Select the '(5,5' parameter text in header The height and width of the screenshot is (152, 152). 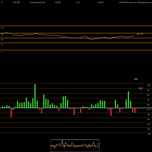(x=78, y=2)
